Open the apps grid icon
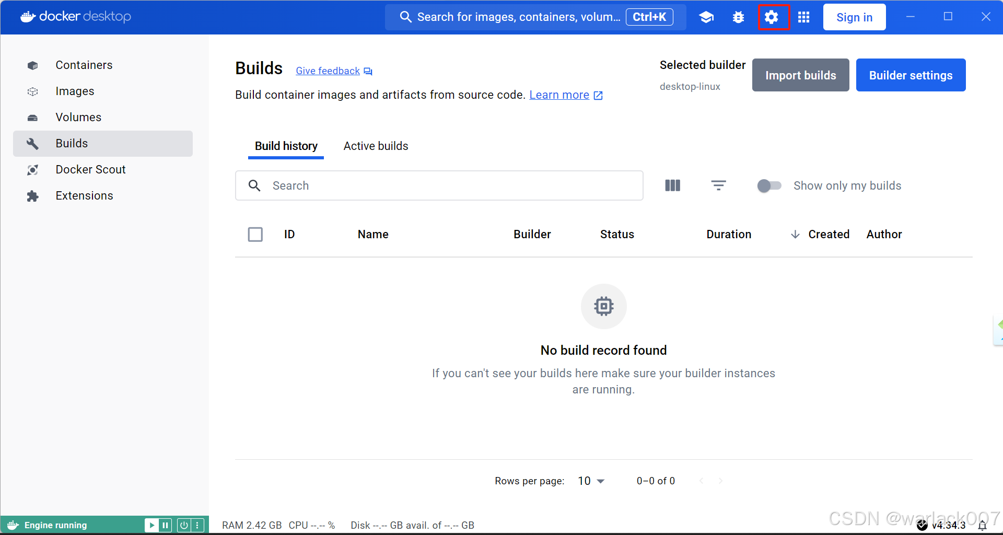 (x=804, y=17)
